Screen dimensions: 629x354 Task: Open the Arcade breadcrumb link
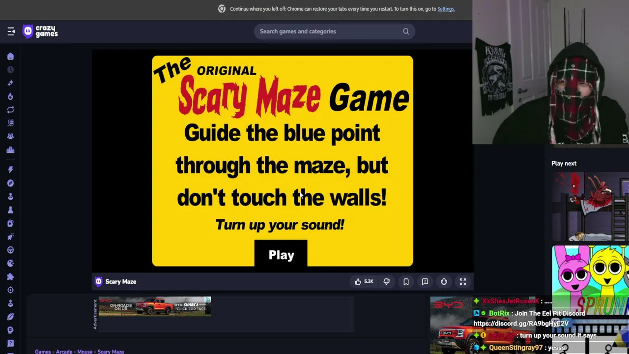(64, 352)
